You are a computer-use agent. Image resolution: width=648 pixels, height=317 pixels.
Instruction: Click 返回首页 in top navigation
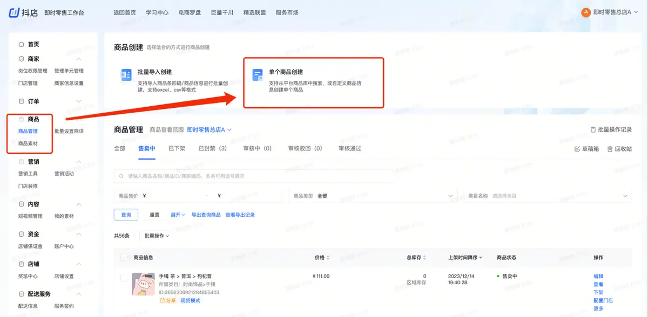click(125, 12)
